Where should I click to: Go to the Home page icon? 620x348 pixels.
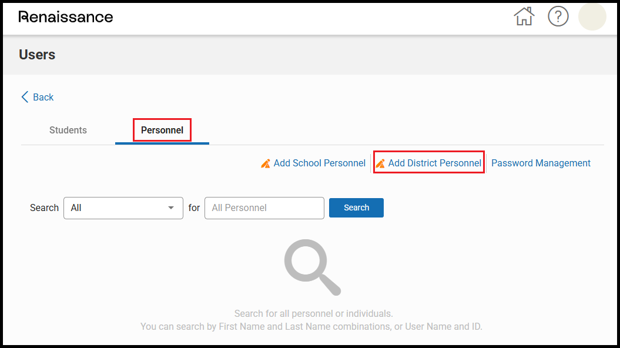[524, 16]
